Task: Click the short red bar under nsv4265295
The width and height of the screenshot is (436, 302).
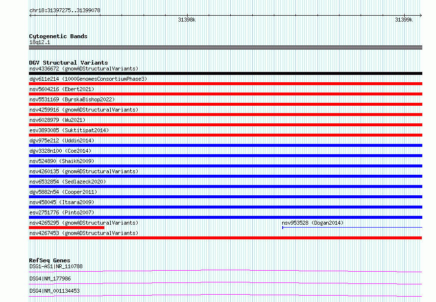Action: [67, 228]
